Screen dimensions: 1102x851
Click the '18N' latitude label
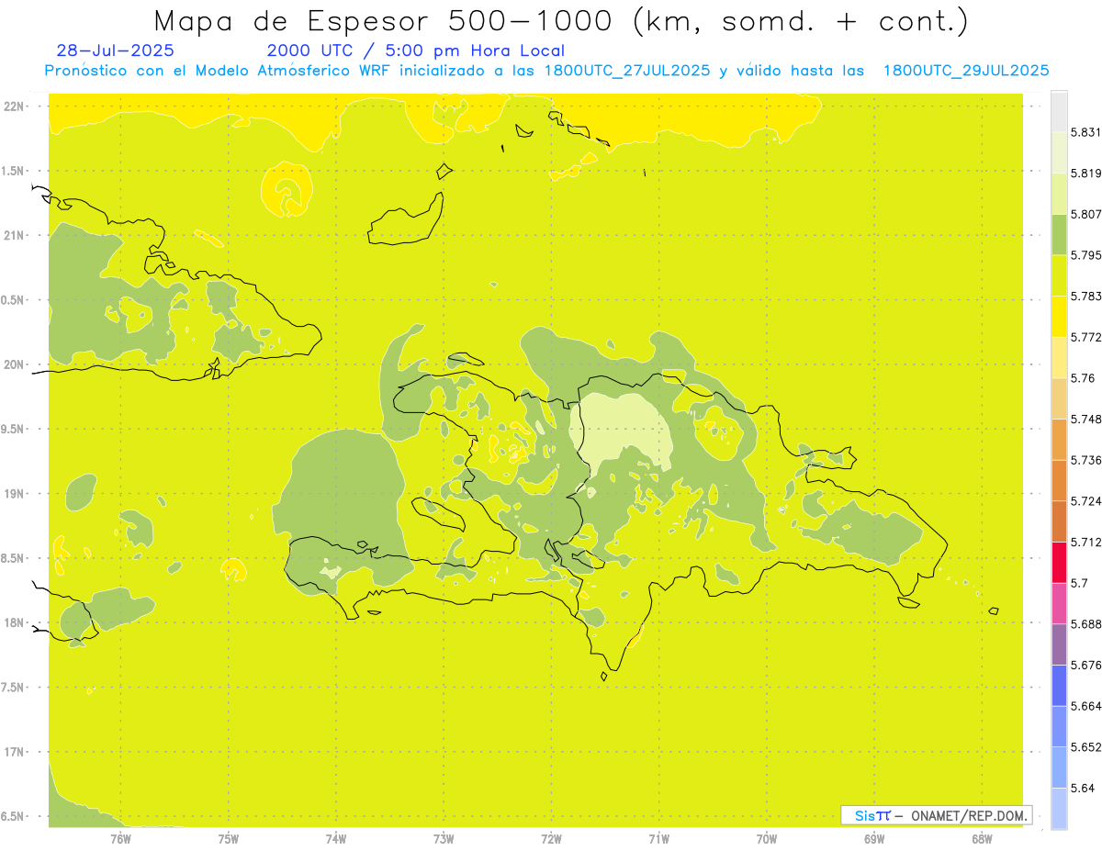point(16,623)
